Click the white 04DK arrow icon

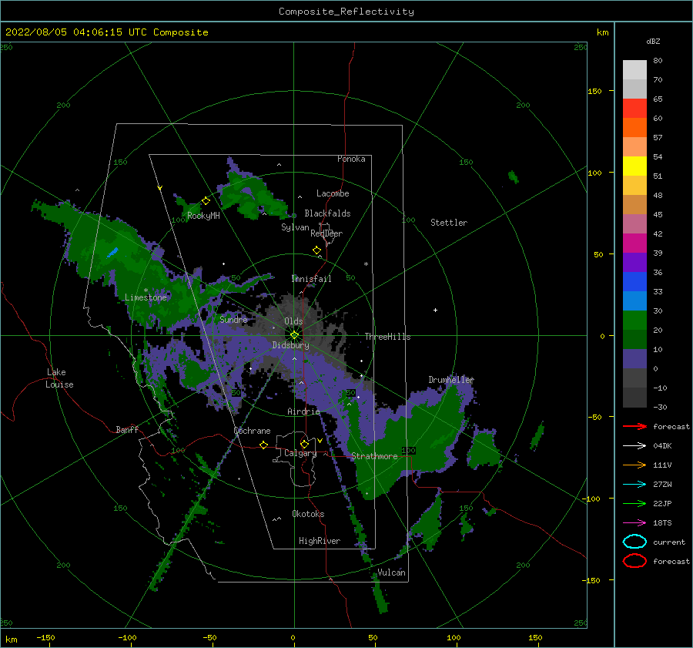click(634, 445)
